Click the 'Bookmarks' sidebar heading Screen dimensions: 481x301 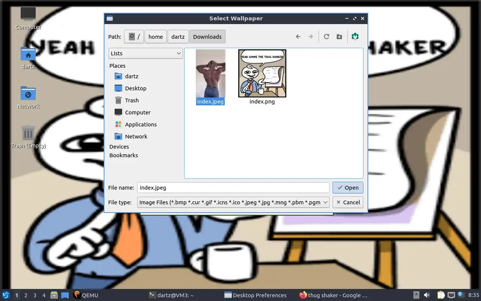124,155
